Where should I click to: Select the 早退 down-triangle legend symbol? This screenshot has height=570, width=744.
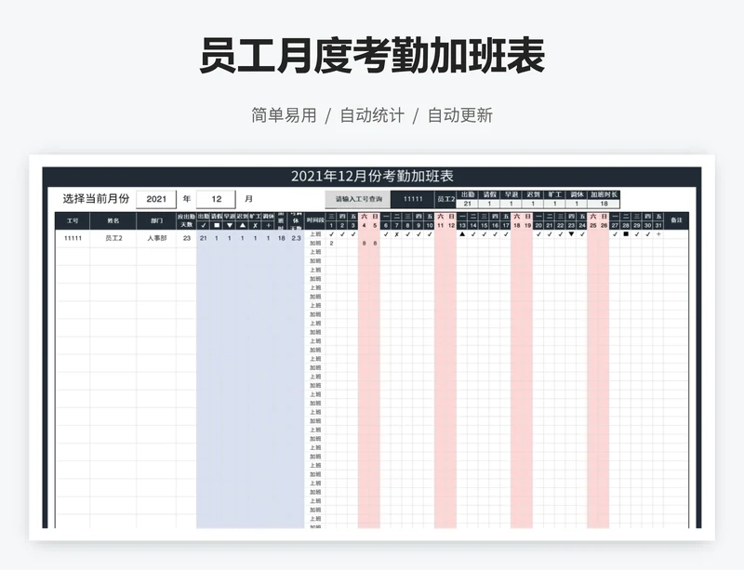tap(230, 225)
